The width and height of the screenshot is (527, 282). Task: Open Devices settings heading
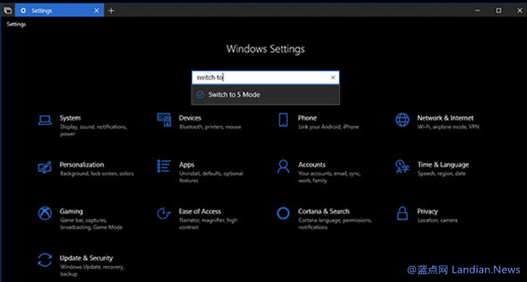tap(190, 118)
